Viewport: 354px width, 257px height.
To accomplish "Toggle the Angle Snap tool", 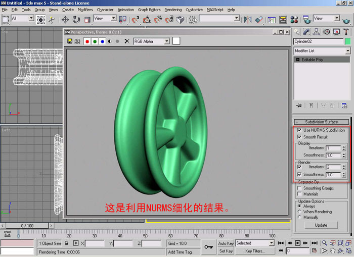I will (x=147, y=20).
